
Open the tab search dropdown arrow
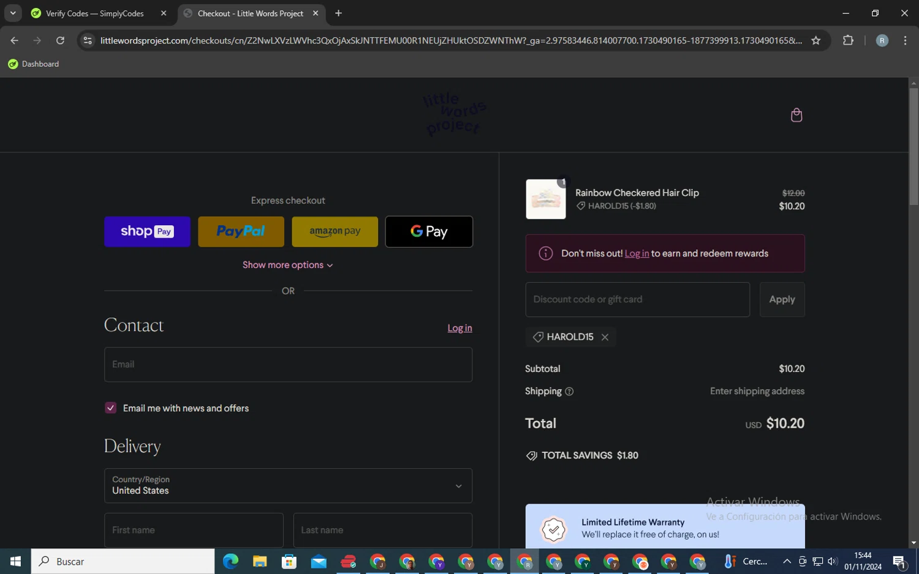[x=12, y=13]
